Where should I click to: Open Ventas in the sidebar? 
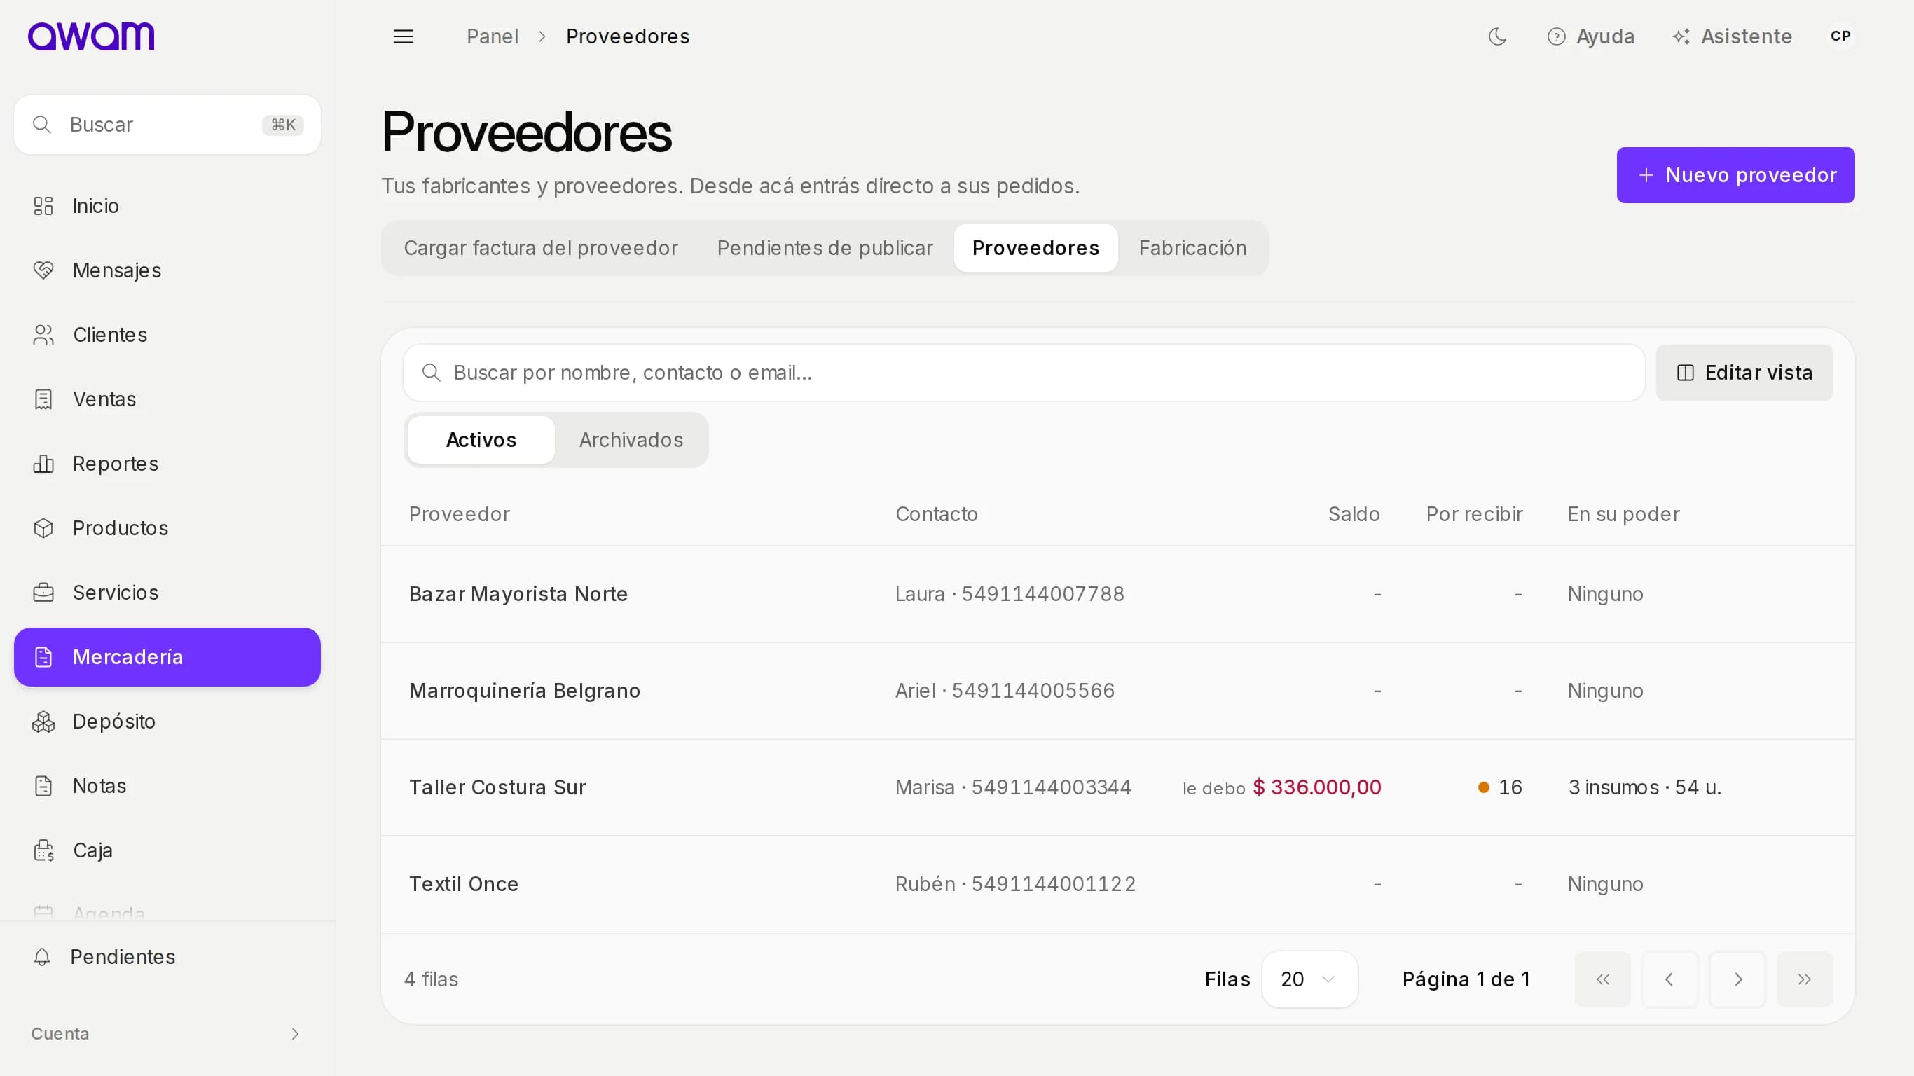click(x=167, y=399)
